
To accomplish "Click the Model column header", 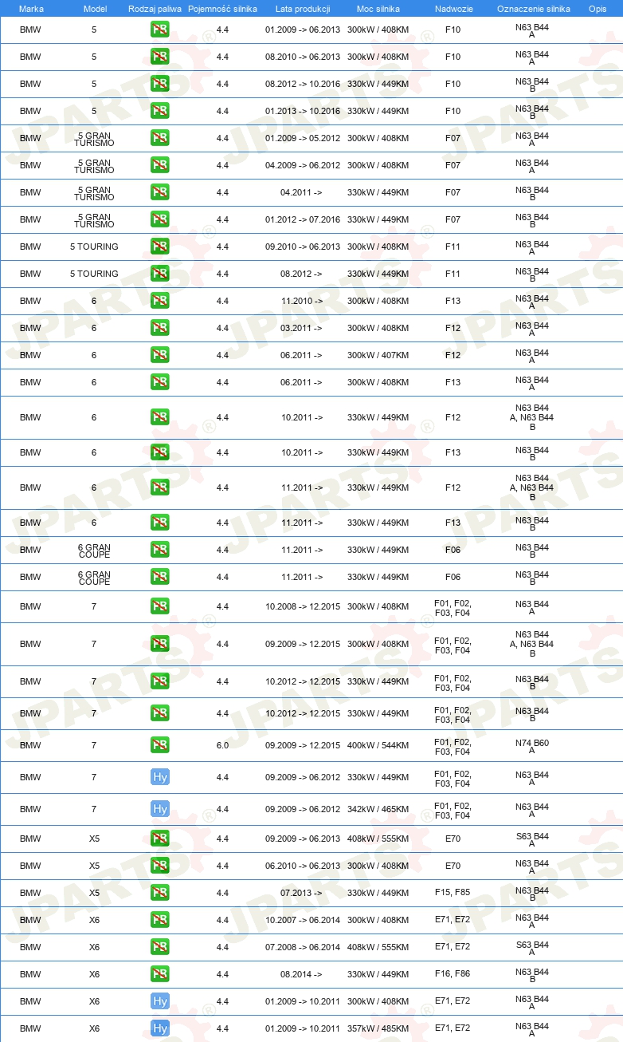I will pos(95,9).
